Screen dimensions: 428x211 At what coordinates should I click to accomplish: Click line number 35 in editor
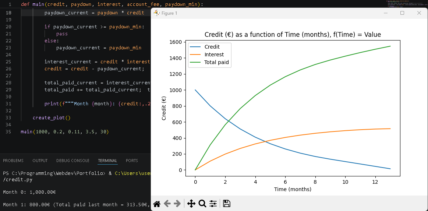pyautogui.click(x=8, y=132)
